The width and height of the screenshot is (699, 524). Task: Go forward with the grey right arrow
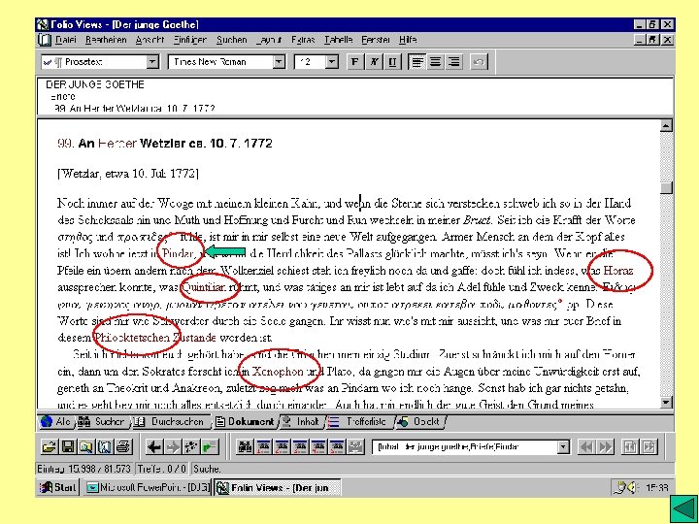click(173, 446)
